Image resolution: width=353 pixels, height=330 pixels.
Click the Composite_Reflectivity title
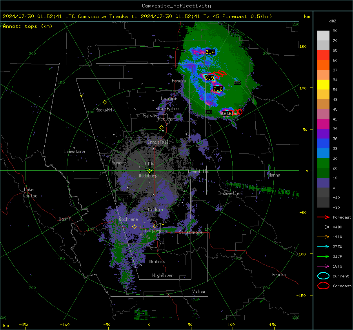click(176, 6)
